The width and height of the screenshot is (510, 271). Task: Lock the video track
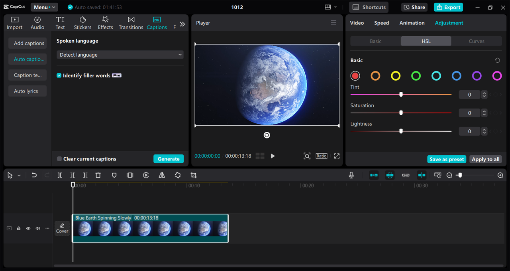[19, 228]
